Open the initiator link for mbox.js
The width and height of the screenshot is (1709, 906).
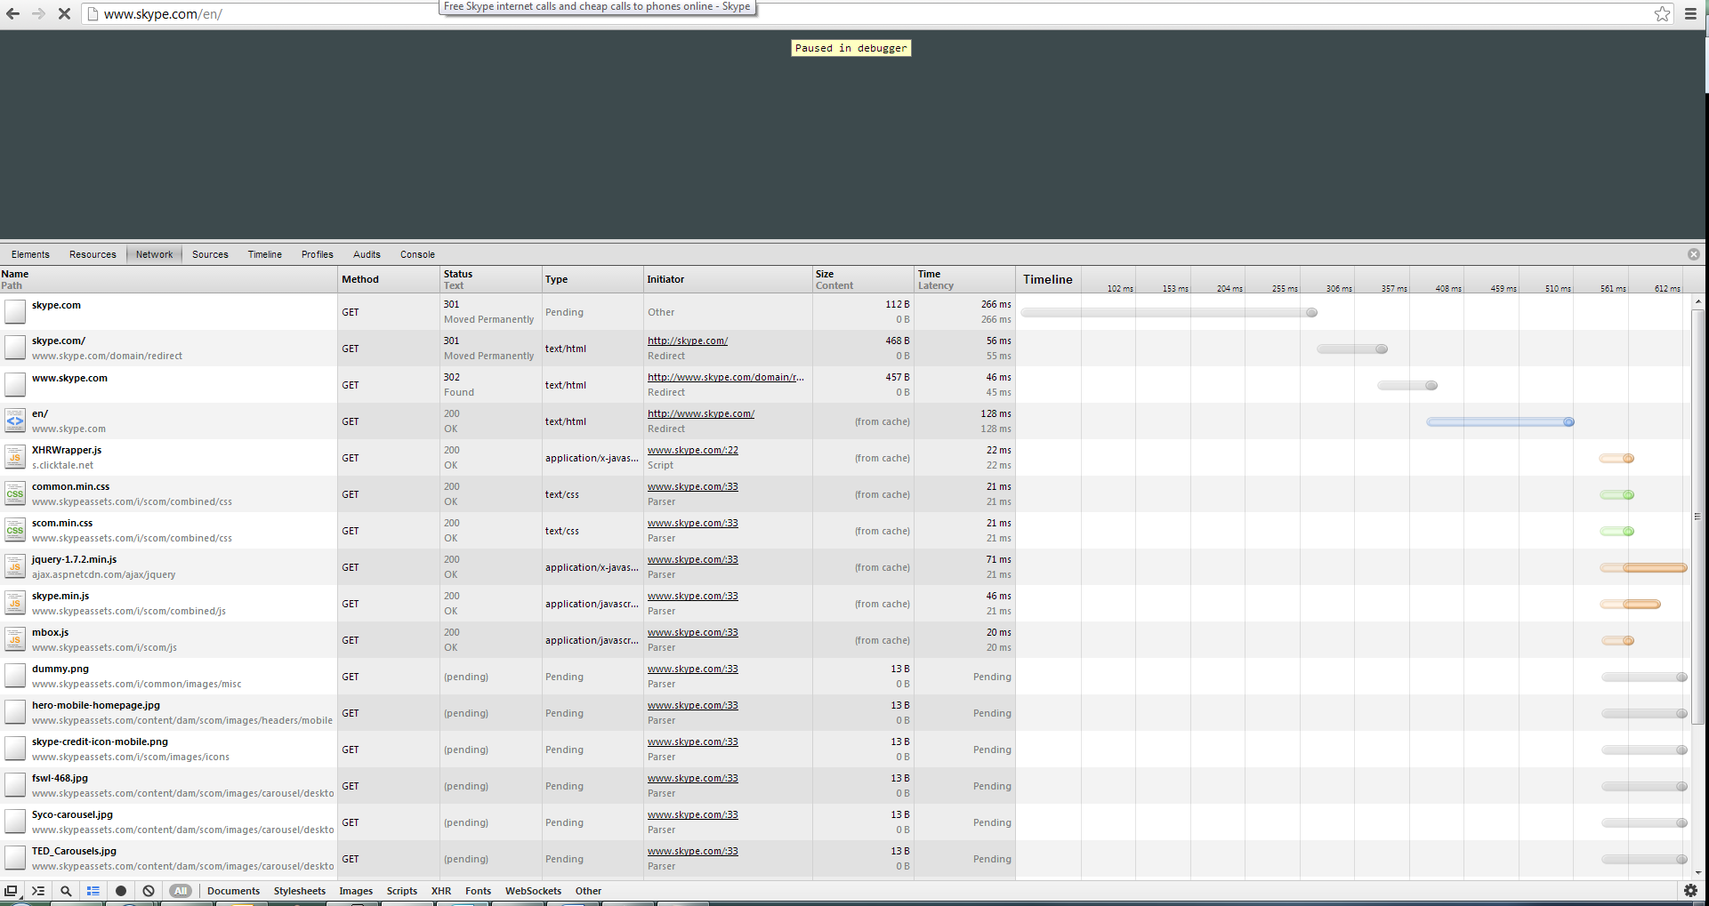(693, 632)
